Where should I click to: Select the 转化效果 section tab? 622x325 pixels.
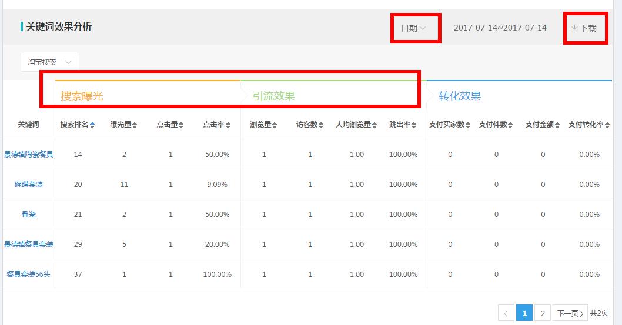coord(460,96)
